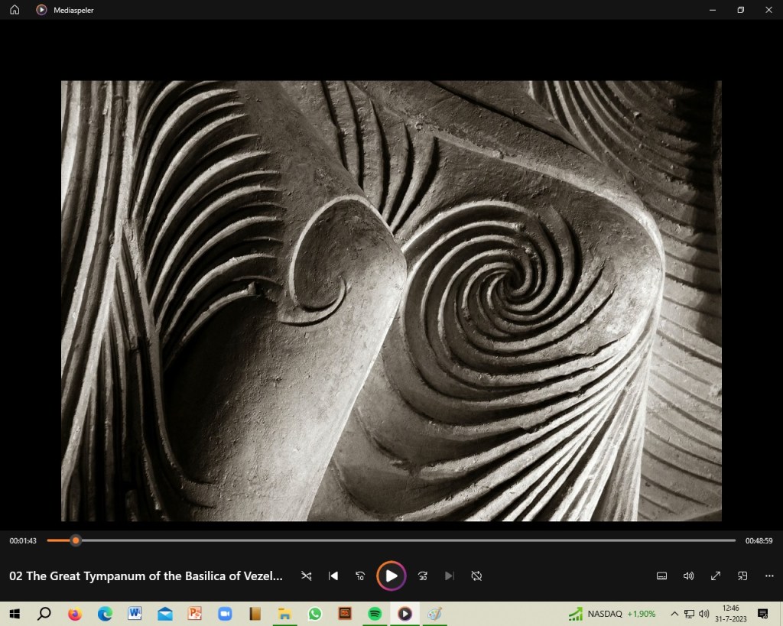Skip forward 30 seconds
The image size is (783, 626).
click(x=423, y=576)
